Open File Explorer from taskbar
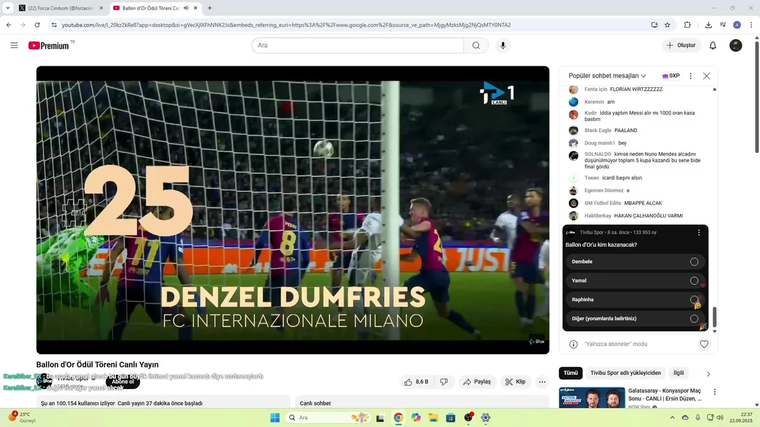The height and width of the screenshot is (427, 760). point(433,418)
